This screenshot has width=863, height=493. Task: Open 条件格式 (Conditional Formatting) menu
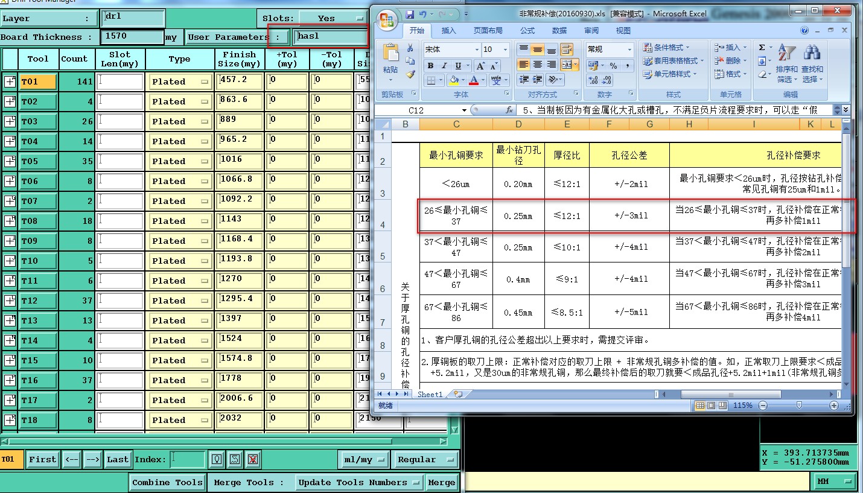tap(666, 48)
